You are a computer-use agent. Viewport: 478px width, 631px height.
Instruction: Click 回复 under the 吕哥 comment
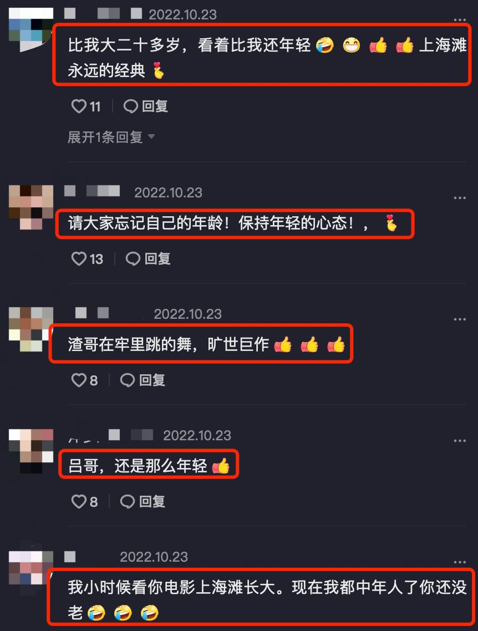[143, 501]
